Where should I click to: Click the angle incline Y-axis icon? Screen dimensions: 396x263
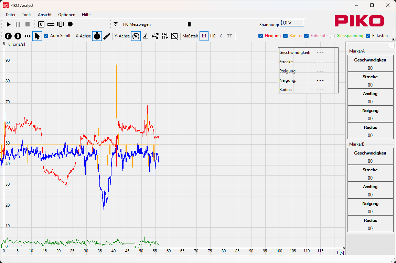coord(146,36)
